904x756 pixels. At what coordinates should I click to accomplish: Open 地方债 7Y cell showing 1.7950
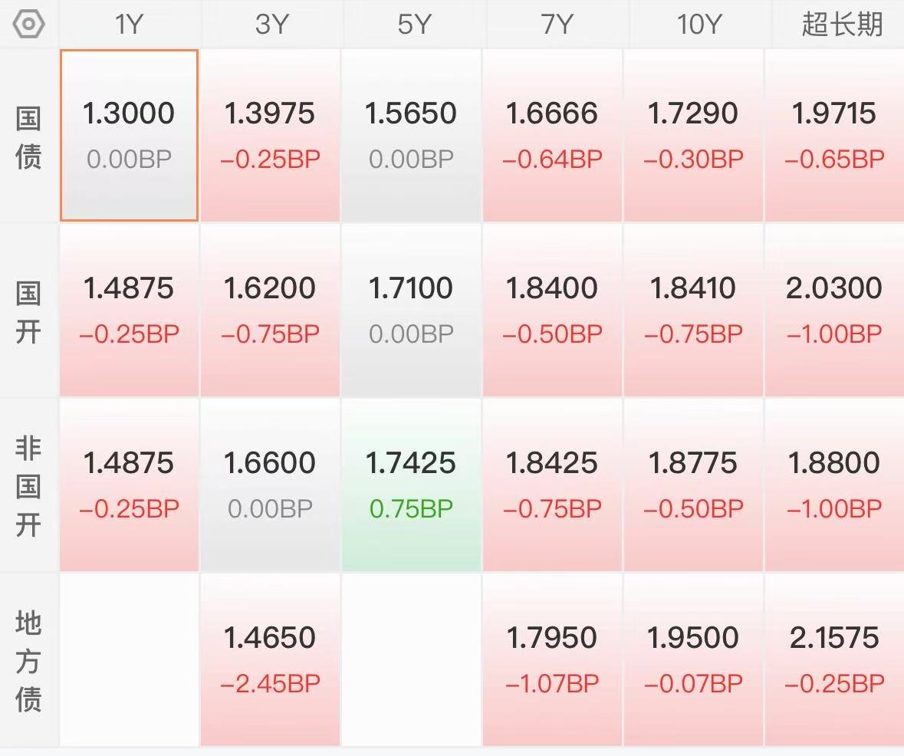tap(552, 659)
